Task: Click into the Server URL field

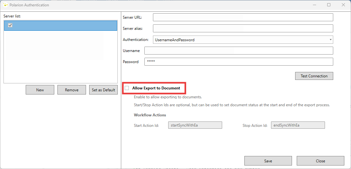Action: pos(243,17)
